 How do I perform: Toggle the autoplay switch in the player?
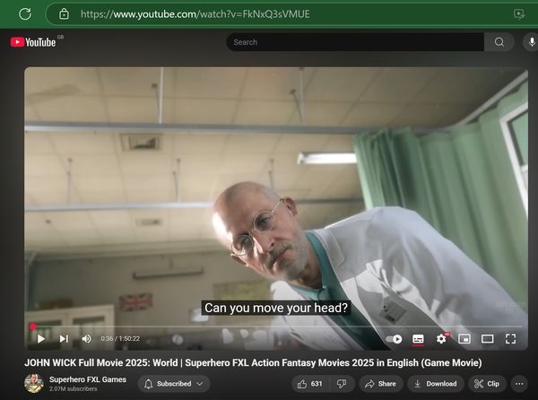(394, 339)
